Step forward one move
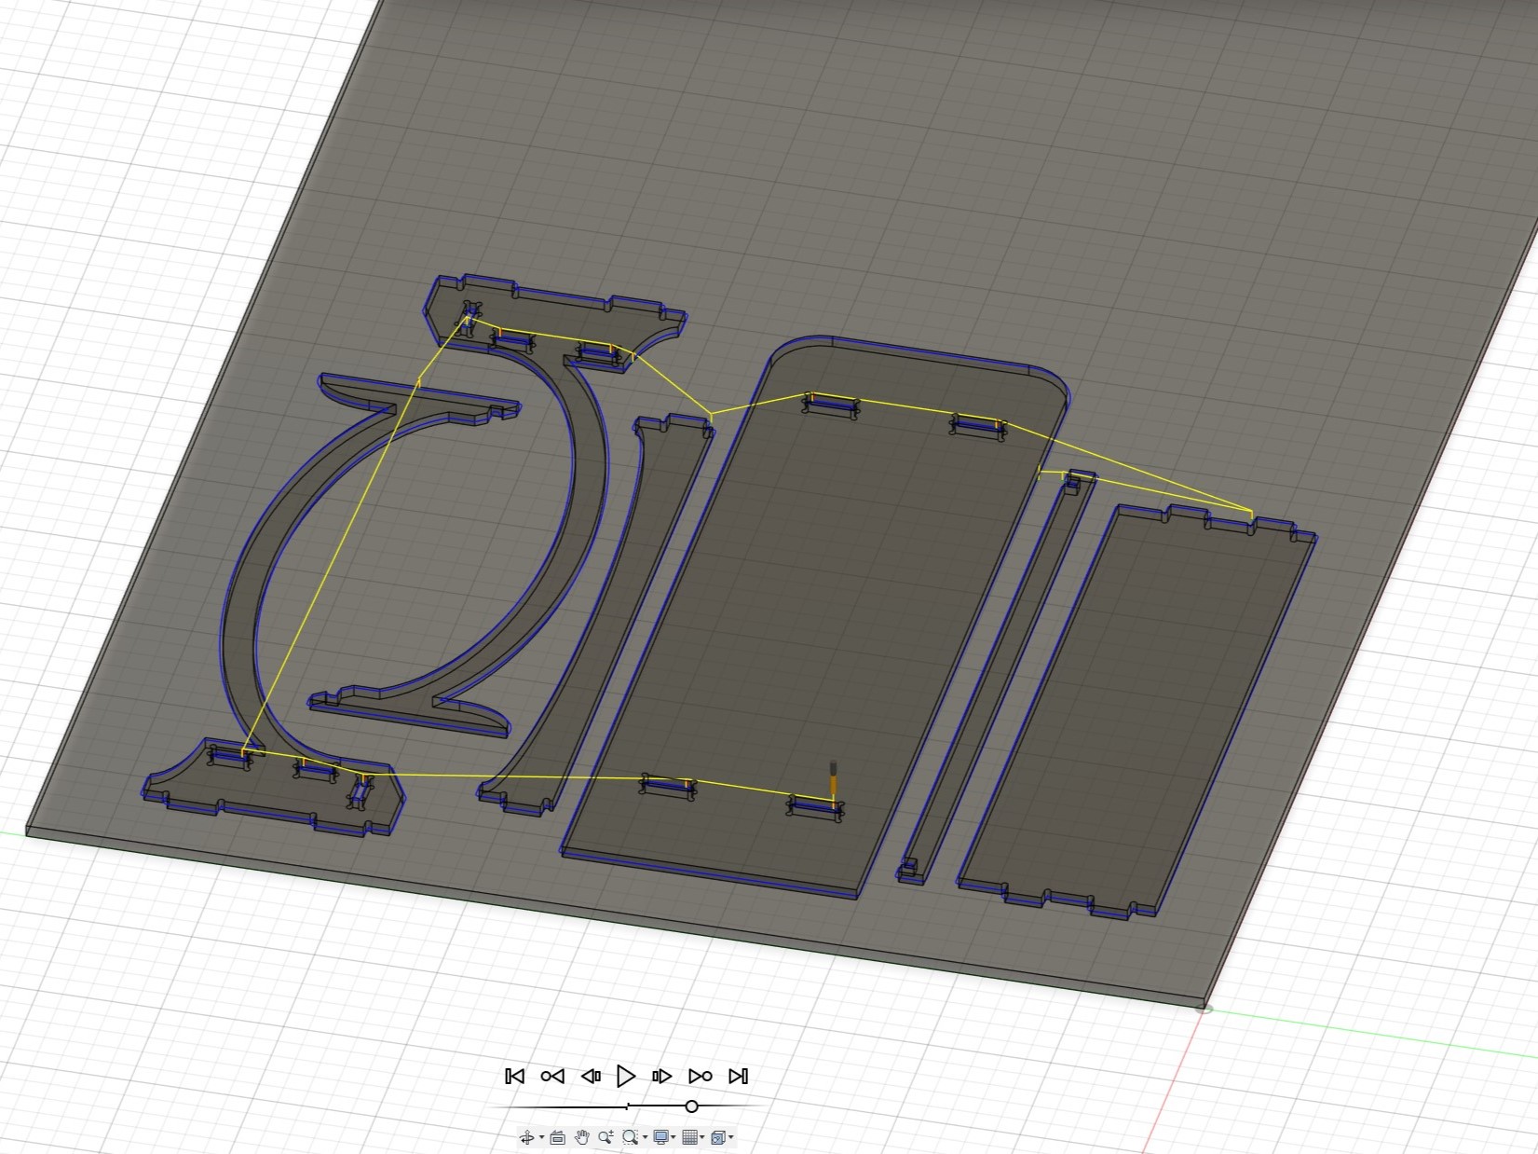Viewport: 1538px width, 1154px height. click(662, 1076)
